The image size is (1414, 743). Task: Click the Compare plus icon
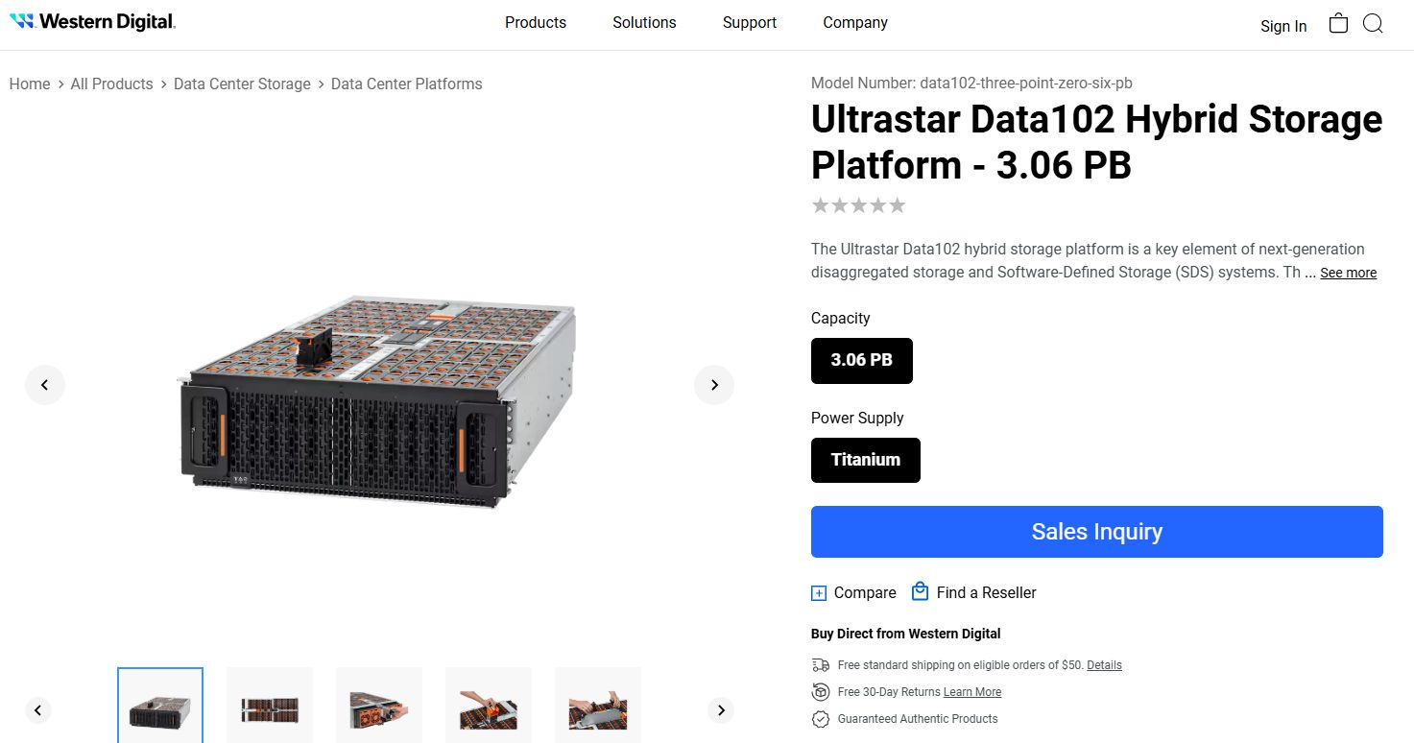click(819, 593)
